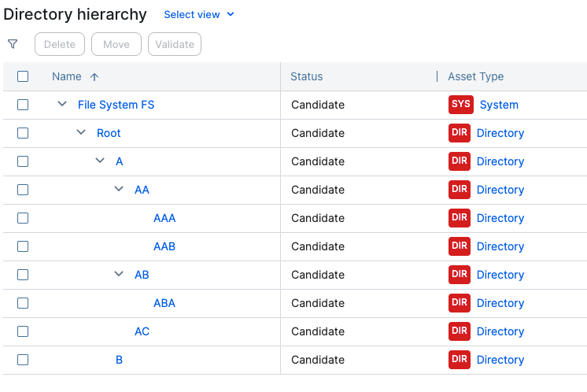Image resolution: width=587 pixels, height=392 pixels.
Task: Click the DIR badge in Root row
Action: pyautogui.click(x=460, y=133)
